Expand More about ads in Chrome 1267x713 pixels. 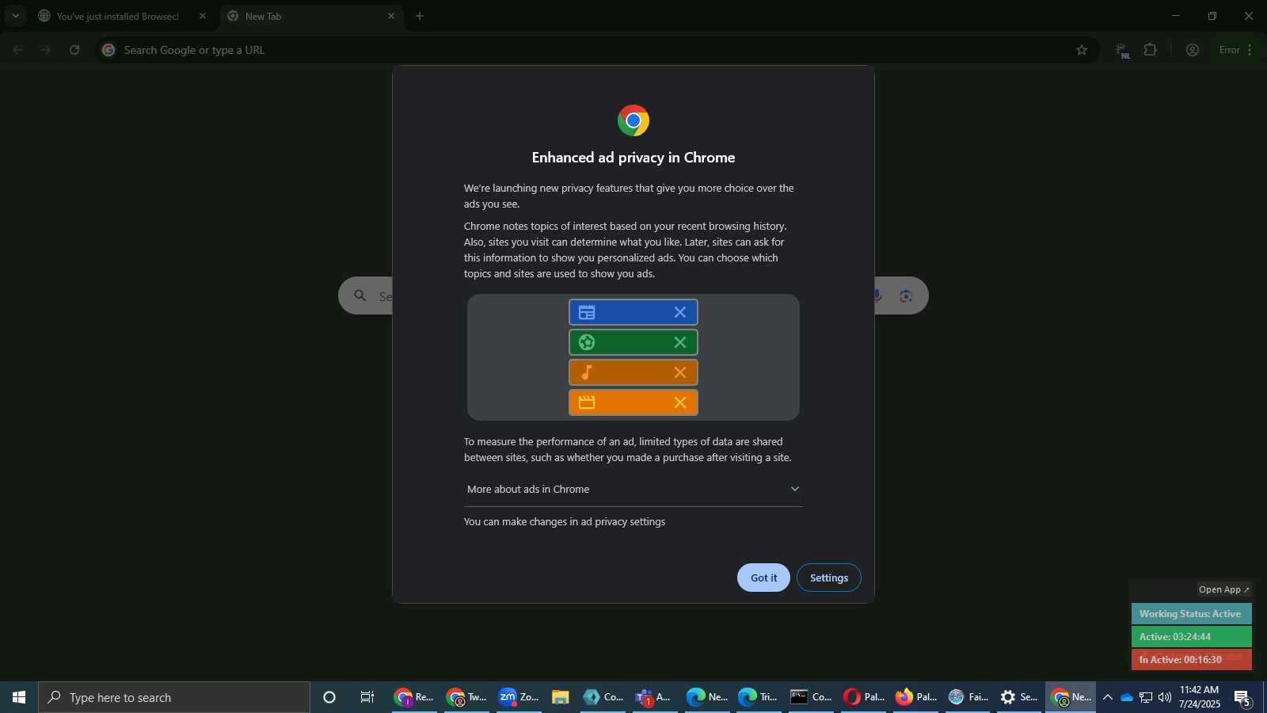pyautogui.click(x=633, y=490)
